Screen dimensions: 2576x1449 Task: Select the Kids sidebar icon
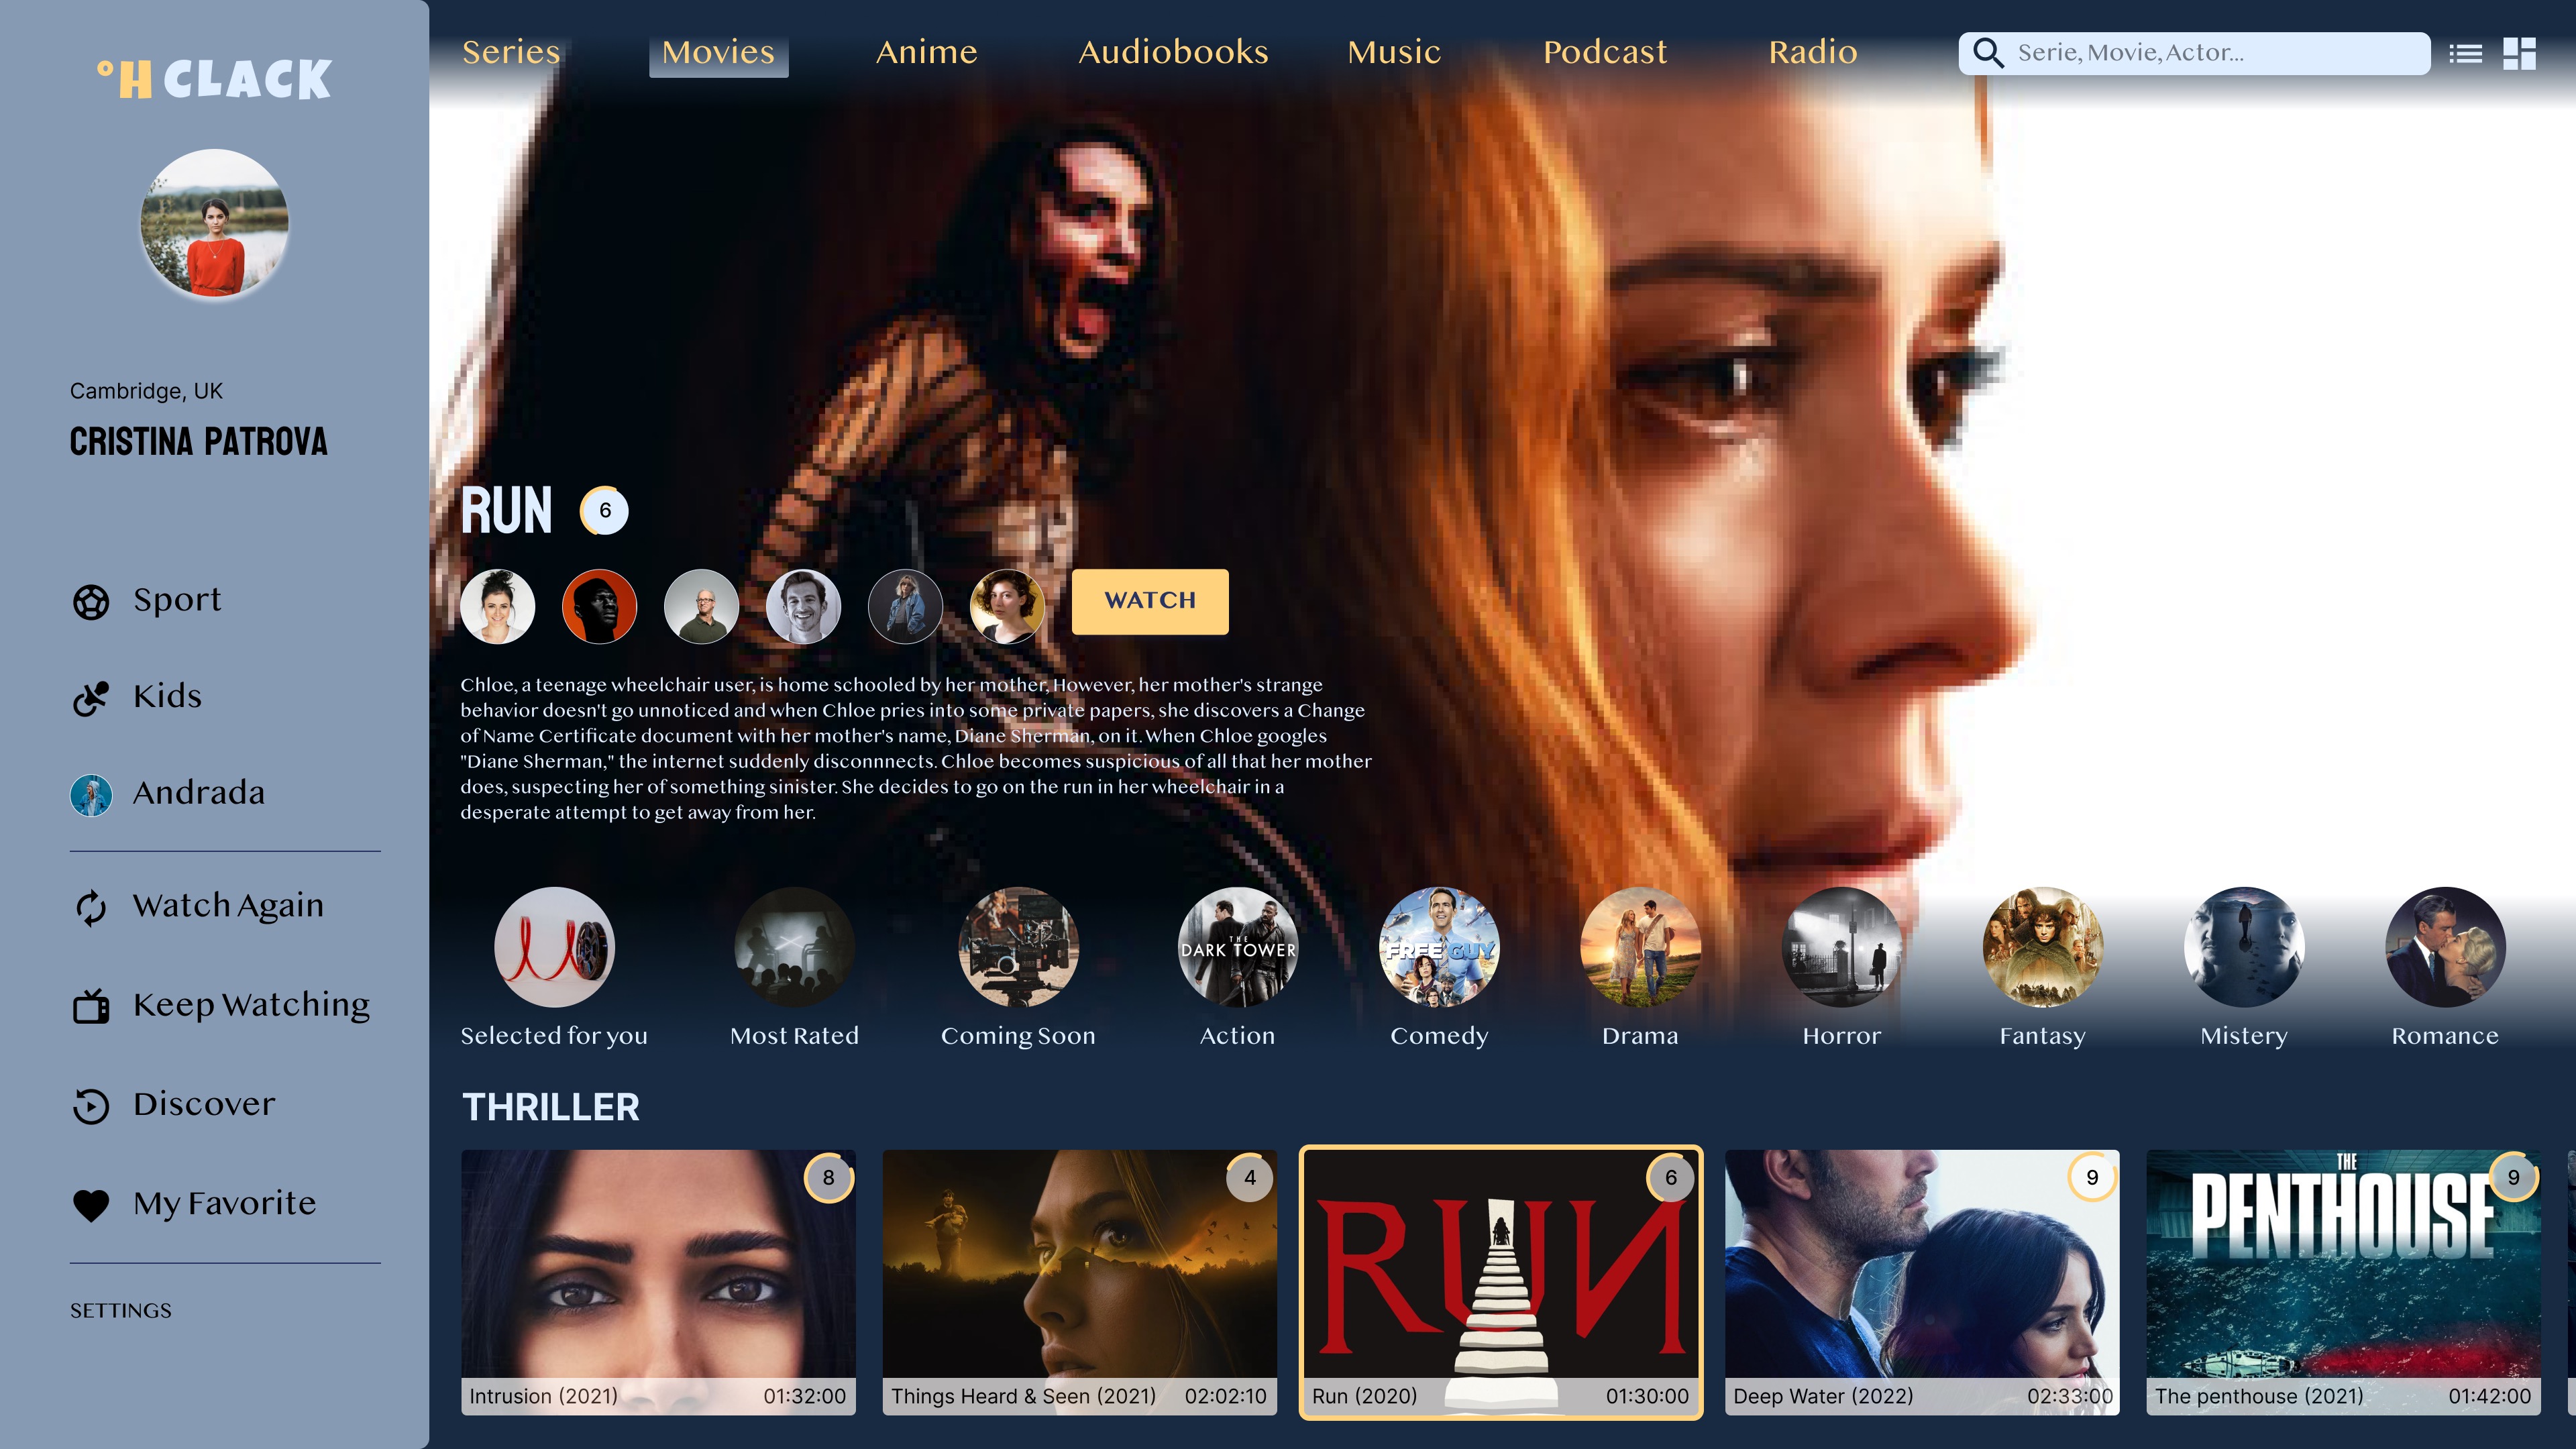(x=91, y=695)
